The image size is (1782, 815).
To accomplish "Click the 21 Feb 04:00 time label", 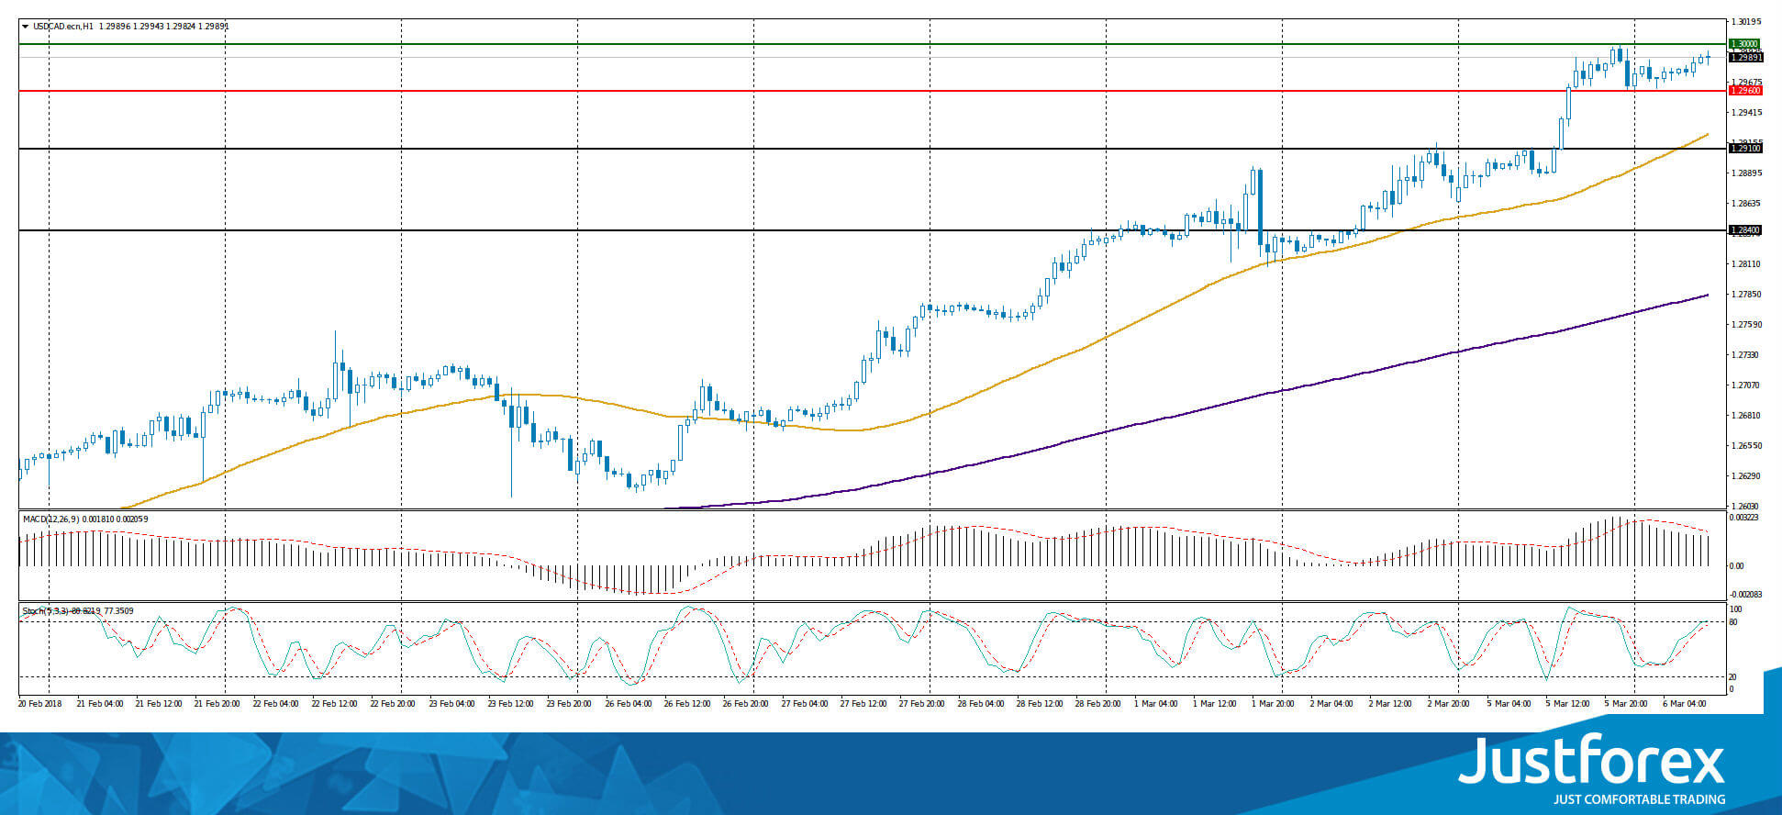I will [99, 704].
